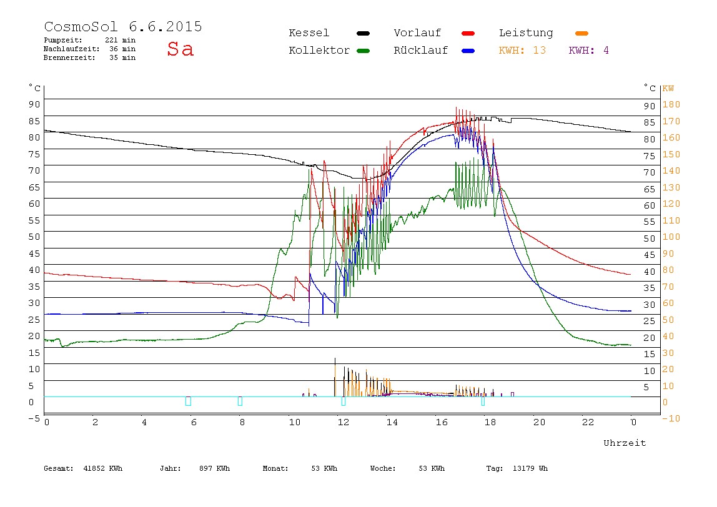Click the left °C axis unit label
The image size is (717, 507).
click(34, 88)
